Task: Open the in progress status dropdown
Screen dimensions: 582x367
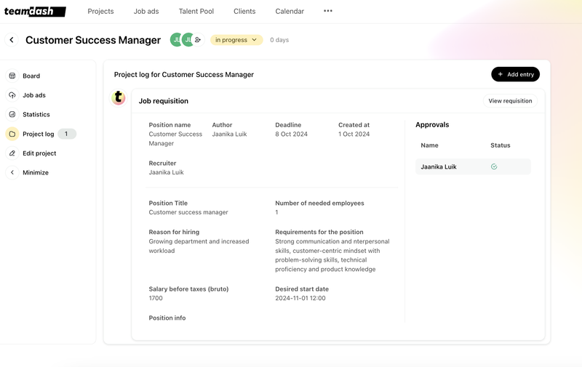Action: (236, 40)
